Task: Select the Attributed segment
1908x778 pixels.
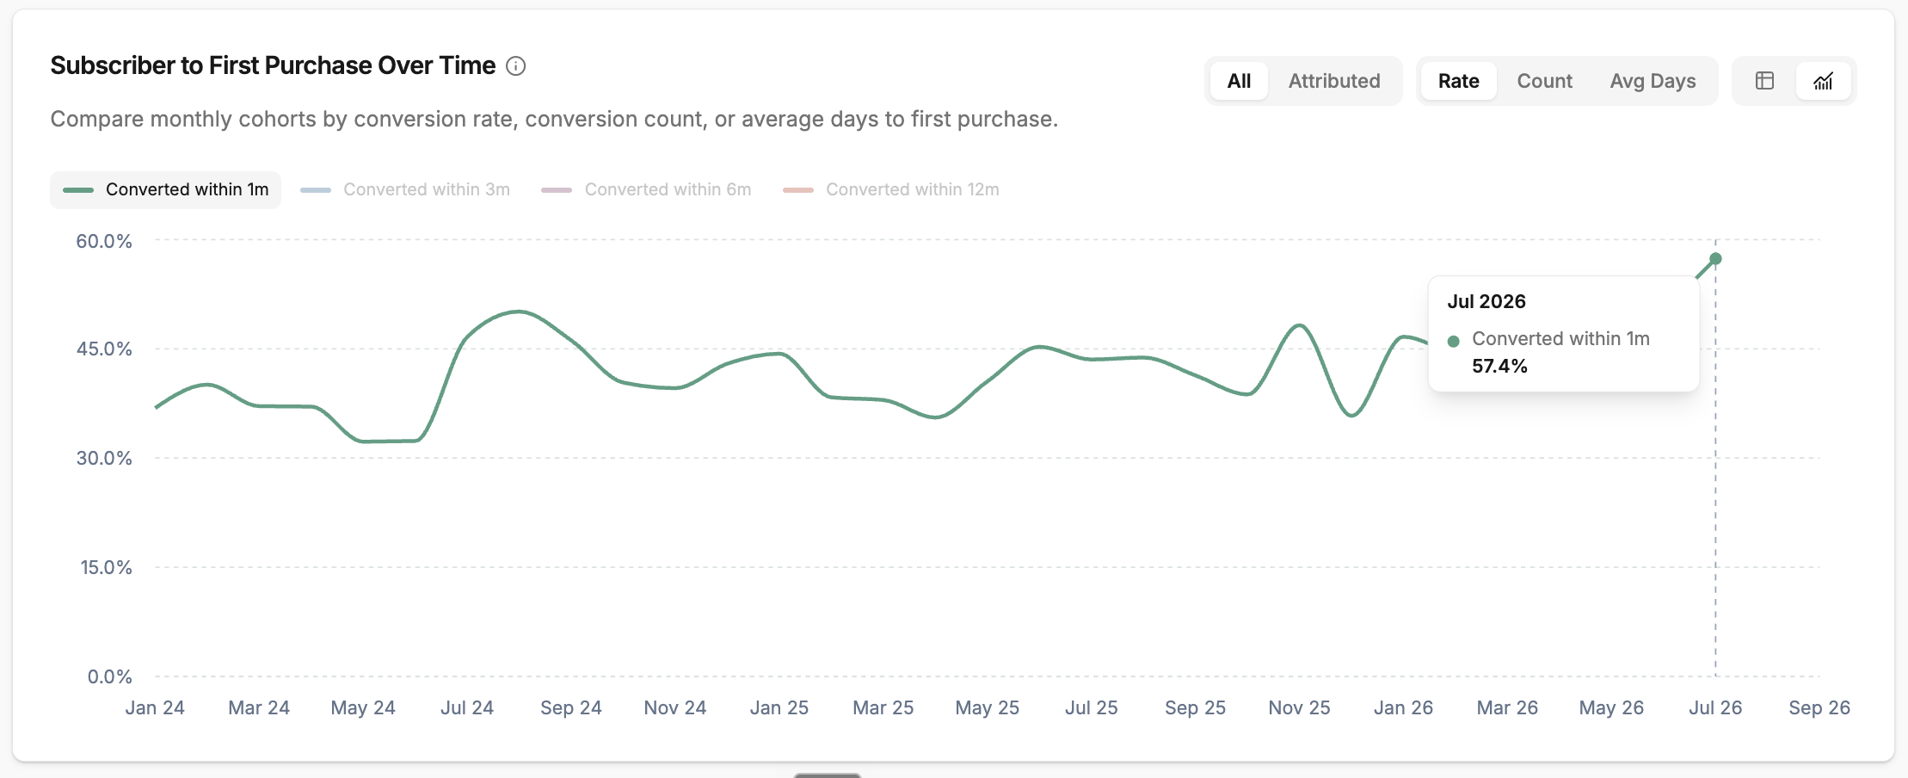Action: pos(1334,81)
